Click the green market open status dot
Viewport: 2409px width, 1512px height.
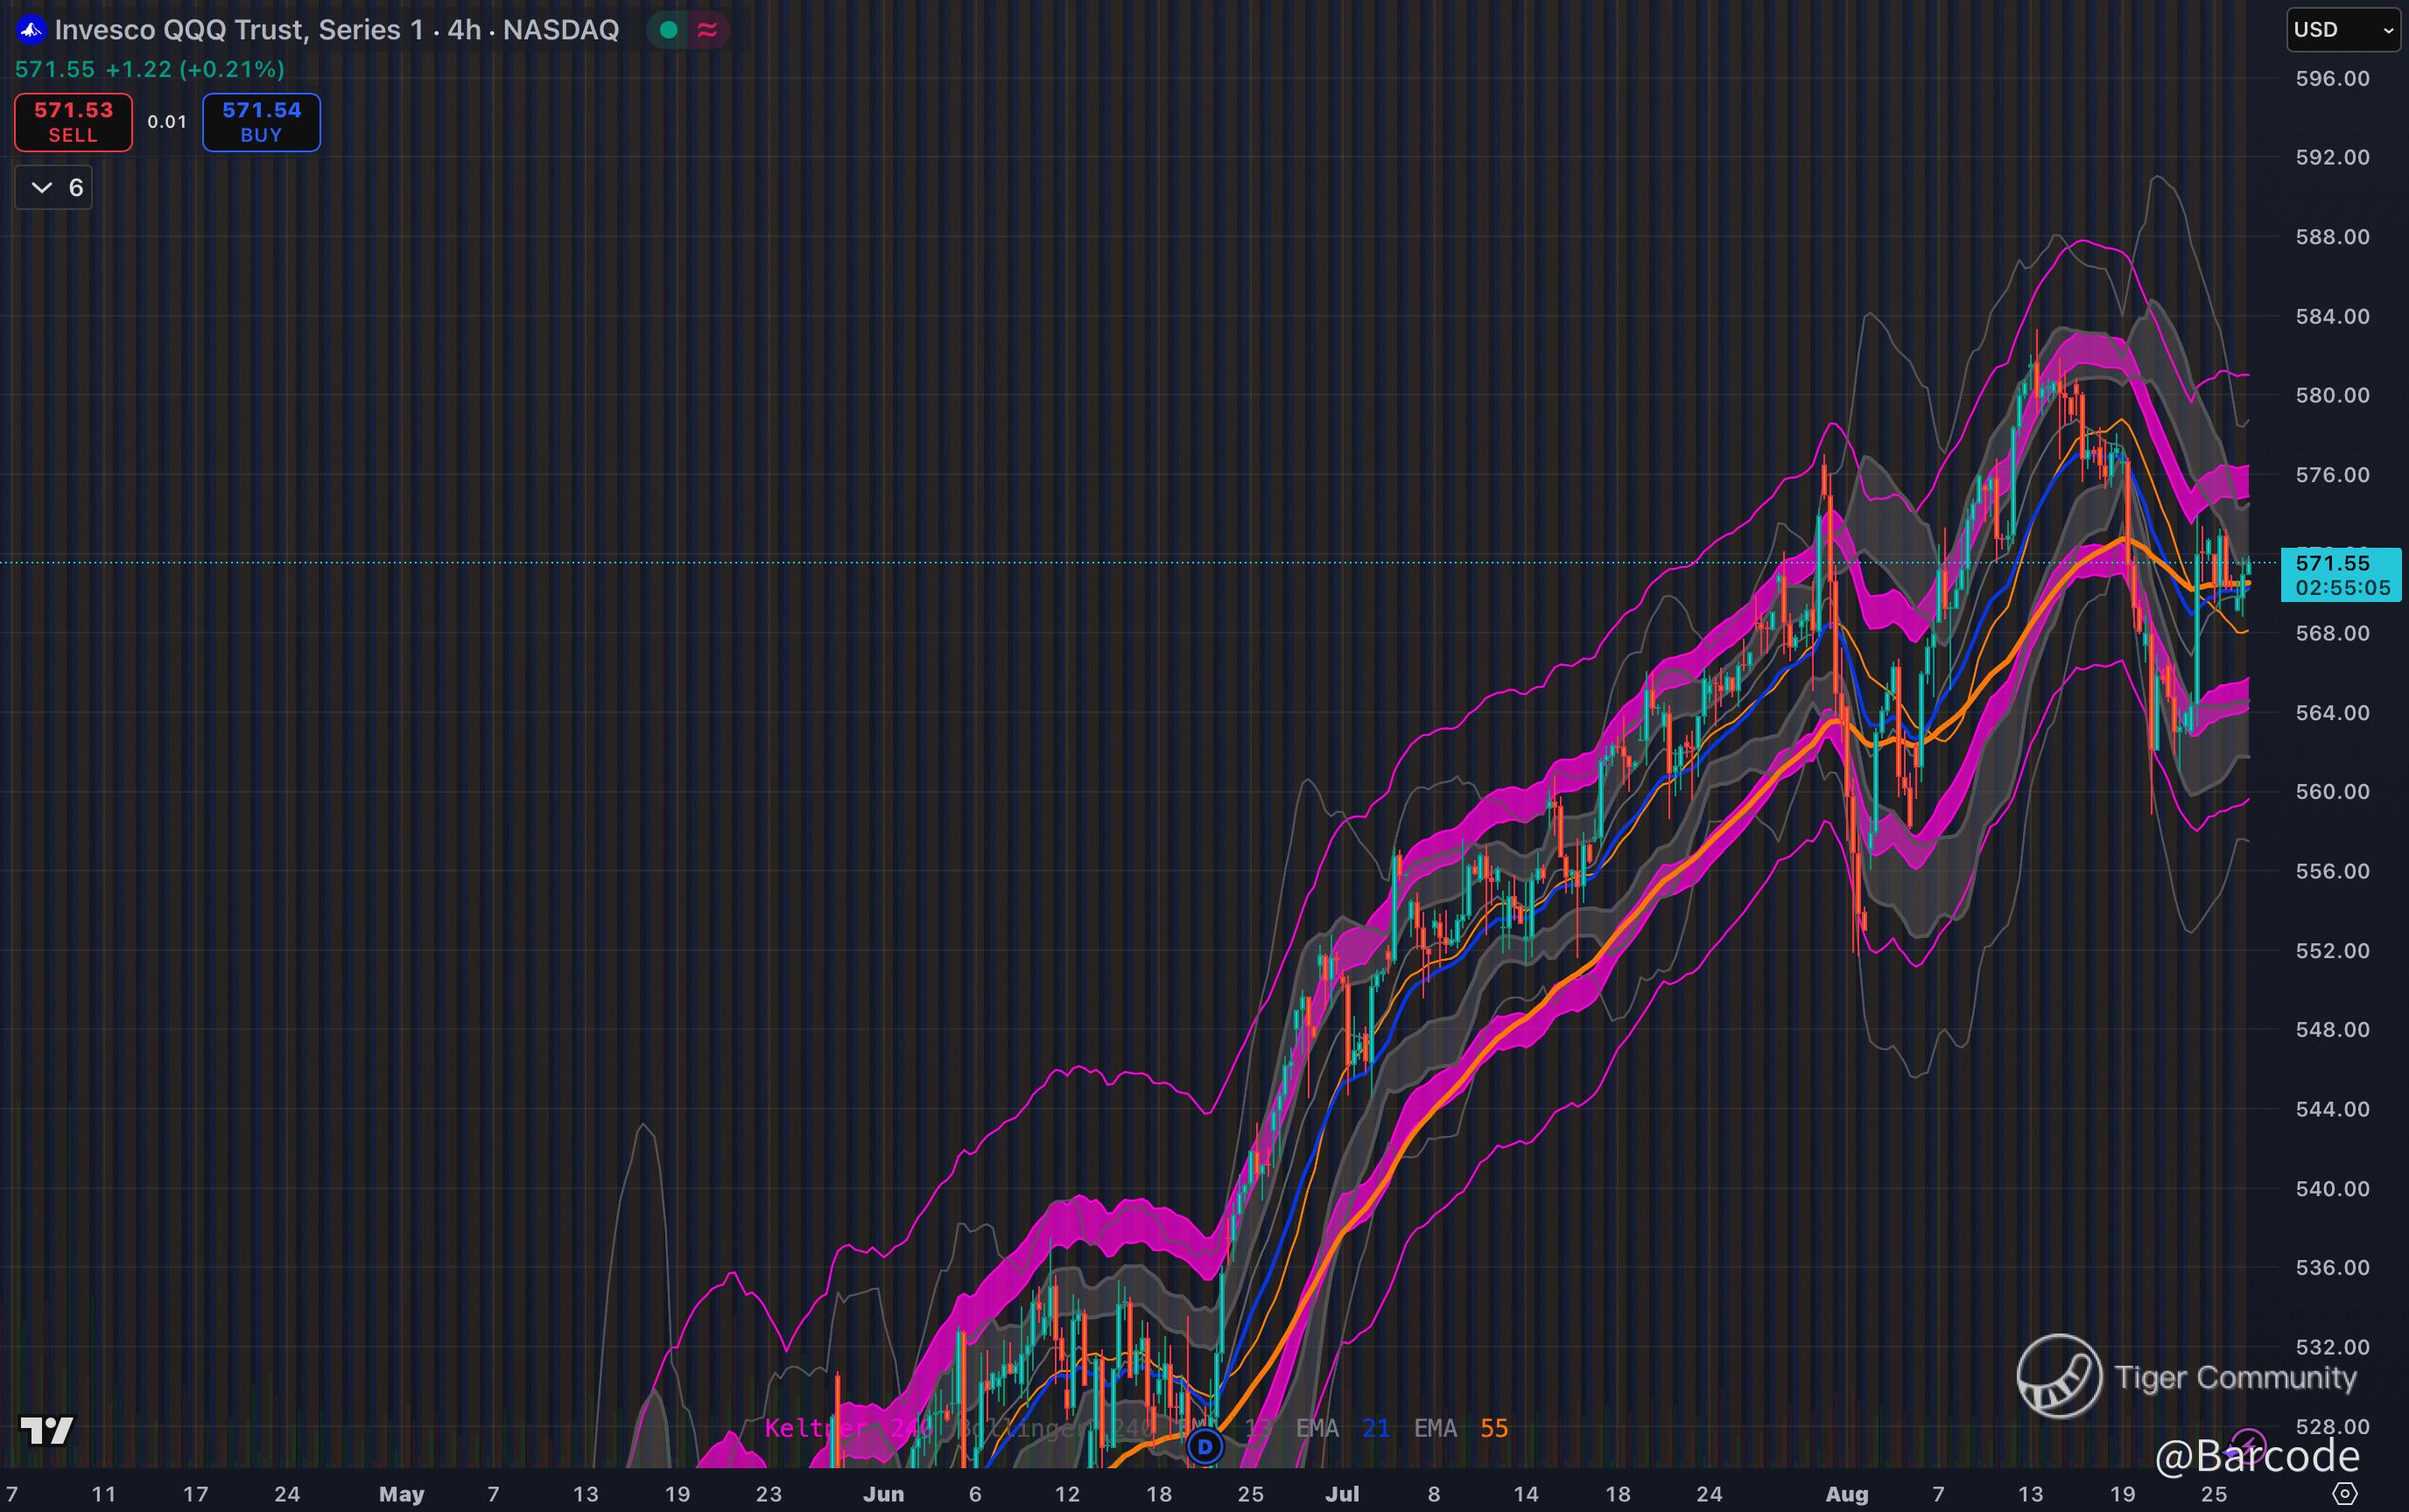670,30
